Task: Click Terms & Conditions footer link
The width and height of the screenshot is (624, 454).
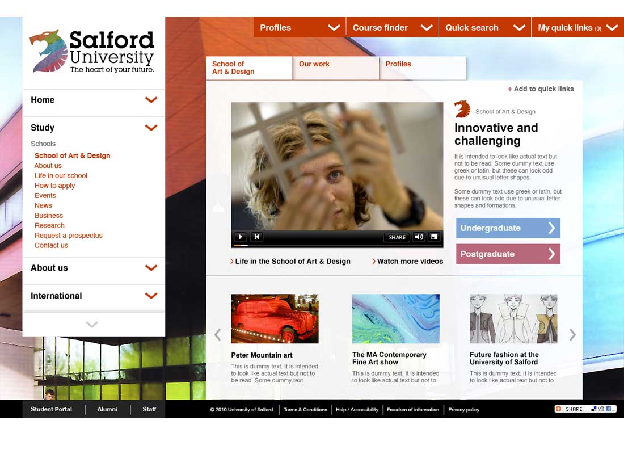Action: pos(305,409)
